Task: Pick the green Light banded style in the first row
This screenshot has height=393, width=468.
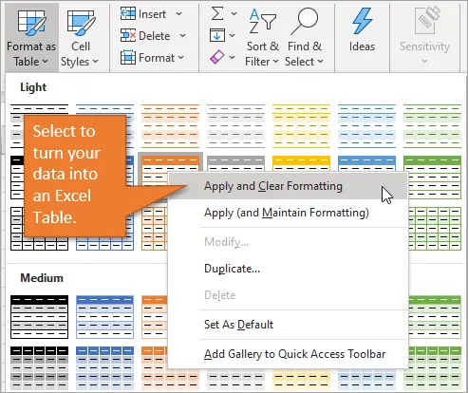Action: click(x=432, y=126)
